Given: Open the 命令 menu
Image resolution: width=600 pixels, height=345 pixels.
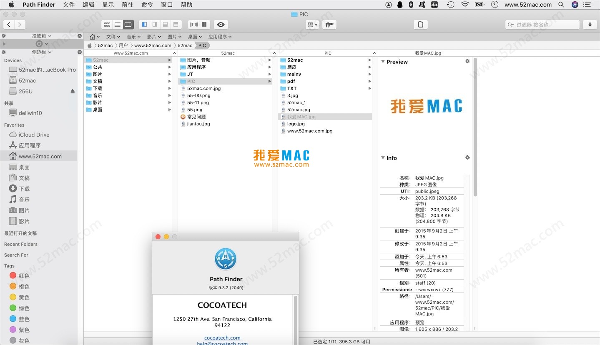Looking at the screenshot, I should pos(147,5).
